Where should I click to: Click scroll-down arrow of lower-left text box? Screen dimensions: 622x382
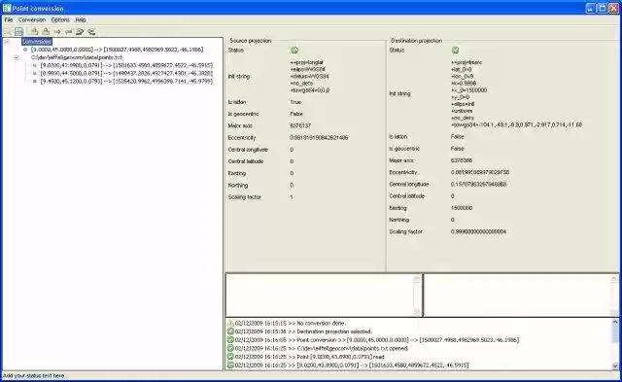[417, 312]
